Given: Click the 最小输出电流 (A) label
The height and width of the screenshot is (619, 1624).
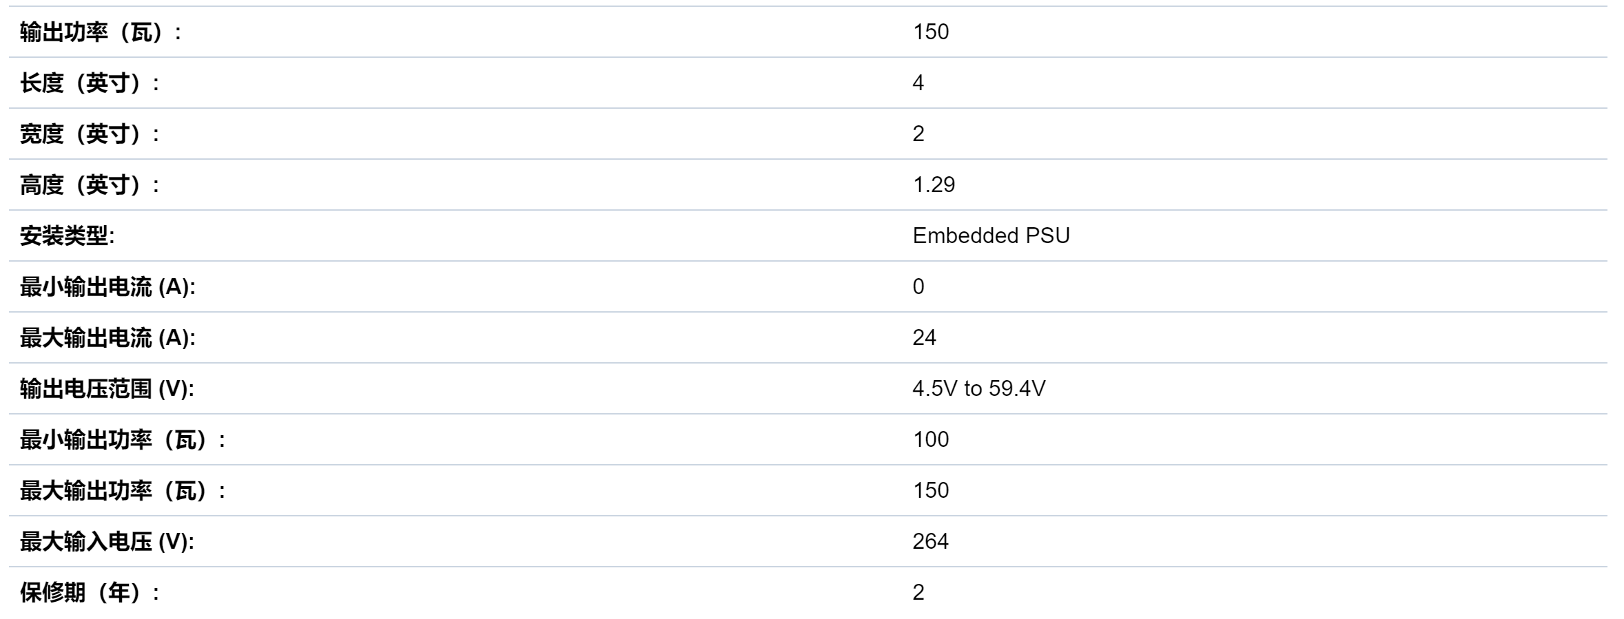Looking at the screenshot, I should (107, 286).
